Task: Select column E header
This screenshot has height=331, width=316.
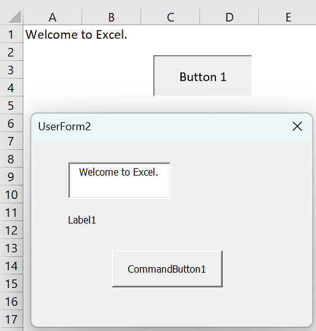Action: 288,17
